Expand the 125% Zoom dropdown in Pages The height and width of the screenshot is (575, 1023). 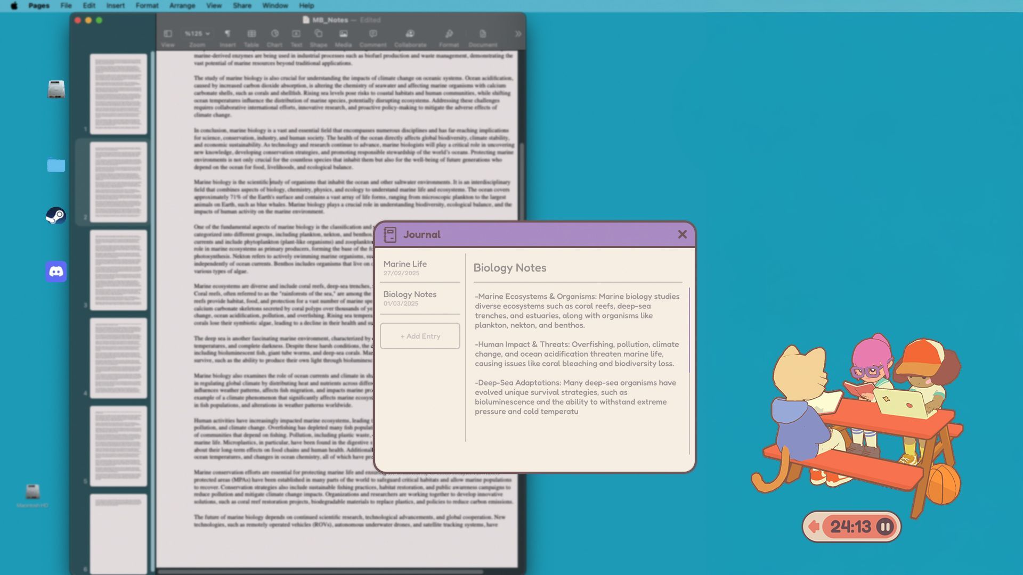(x=197, y=34)
